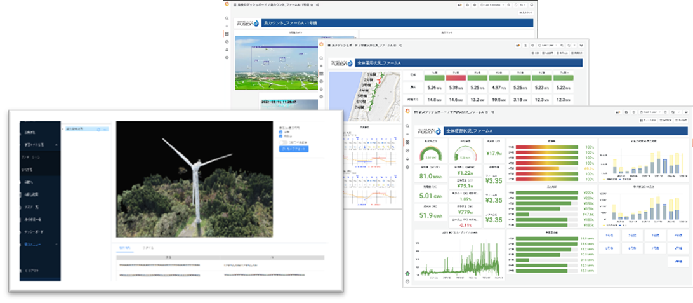The image size is (693, 303).
Task: Tick second checkbox in 3D viewer options
Action: (281, 136)
